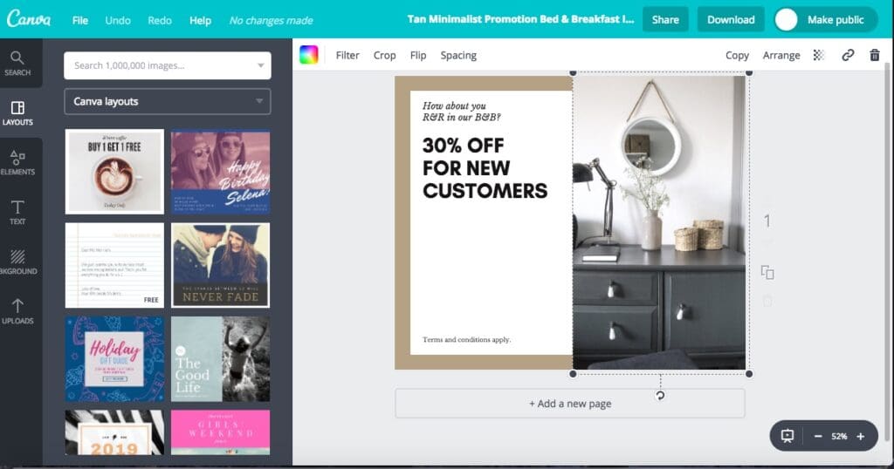This screenshot has width=894, height=469.
Task: Open the Text sidebar tool
Action: [x=17, y=212]
